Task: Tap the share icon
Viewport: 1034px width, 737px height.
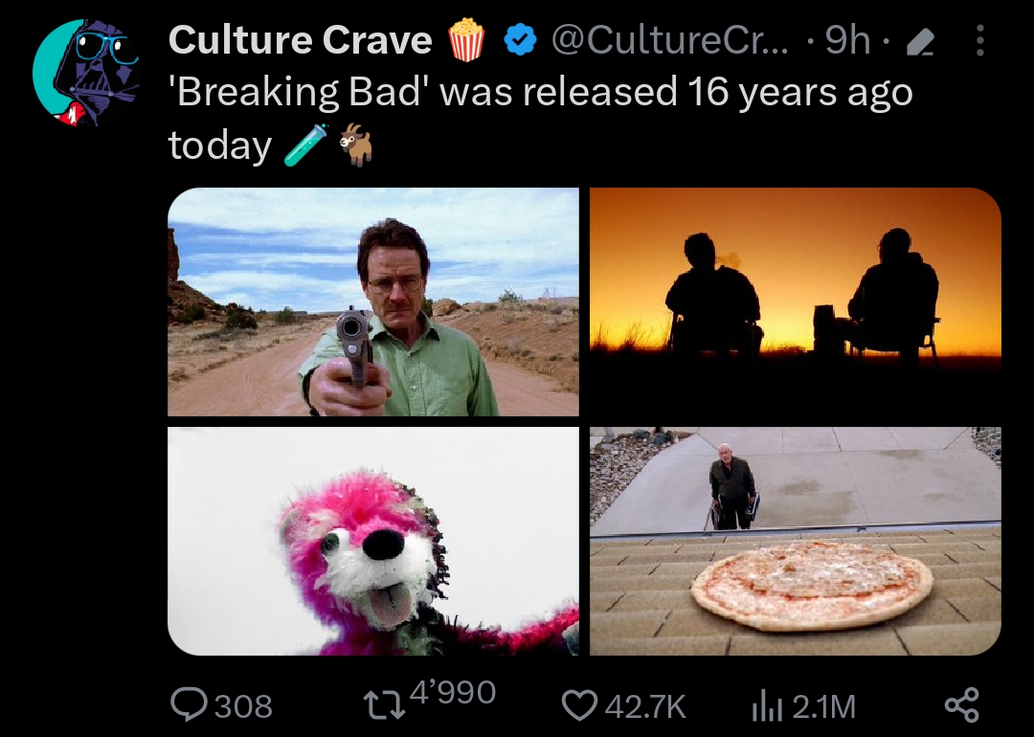Action: point(961,705)
